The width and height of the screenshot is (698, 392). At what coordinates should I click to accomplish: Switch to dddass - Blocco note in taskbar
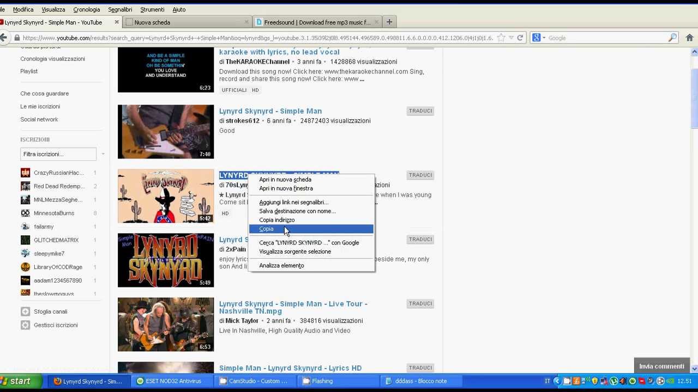coord(420,381)
